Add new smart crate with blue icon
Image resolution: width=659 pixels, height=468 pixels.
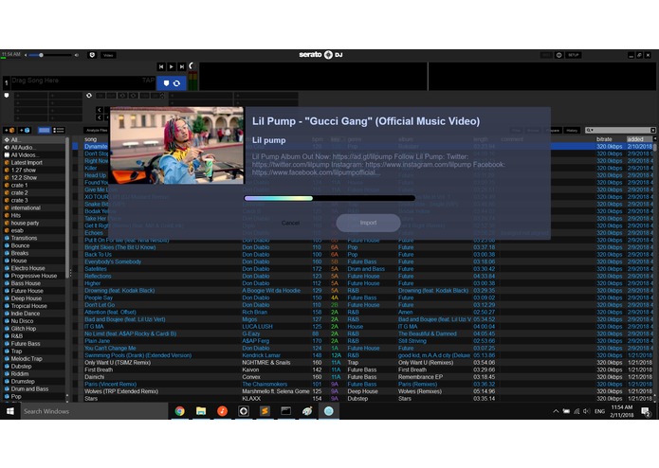point(25,130)
